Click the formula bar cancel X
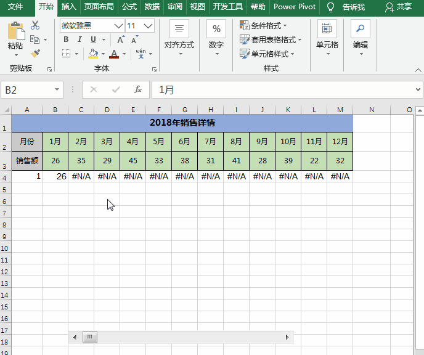The height and width of the screenshot is (355, 424). pos(94,89)
